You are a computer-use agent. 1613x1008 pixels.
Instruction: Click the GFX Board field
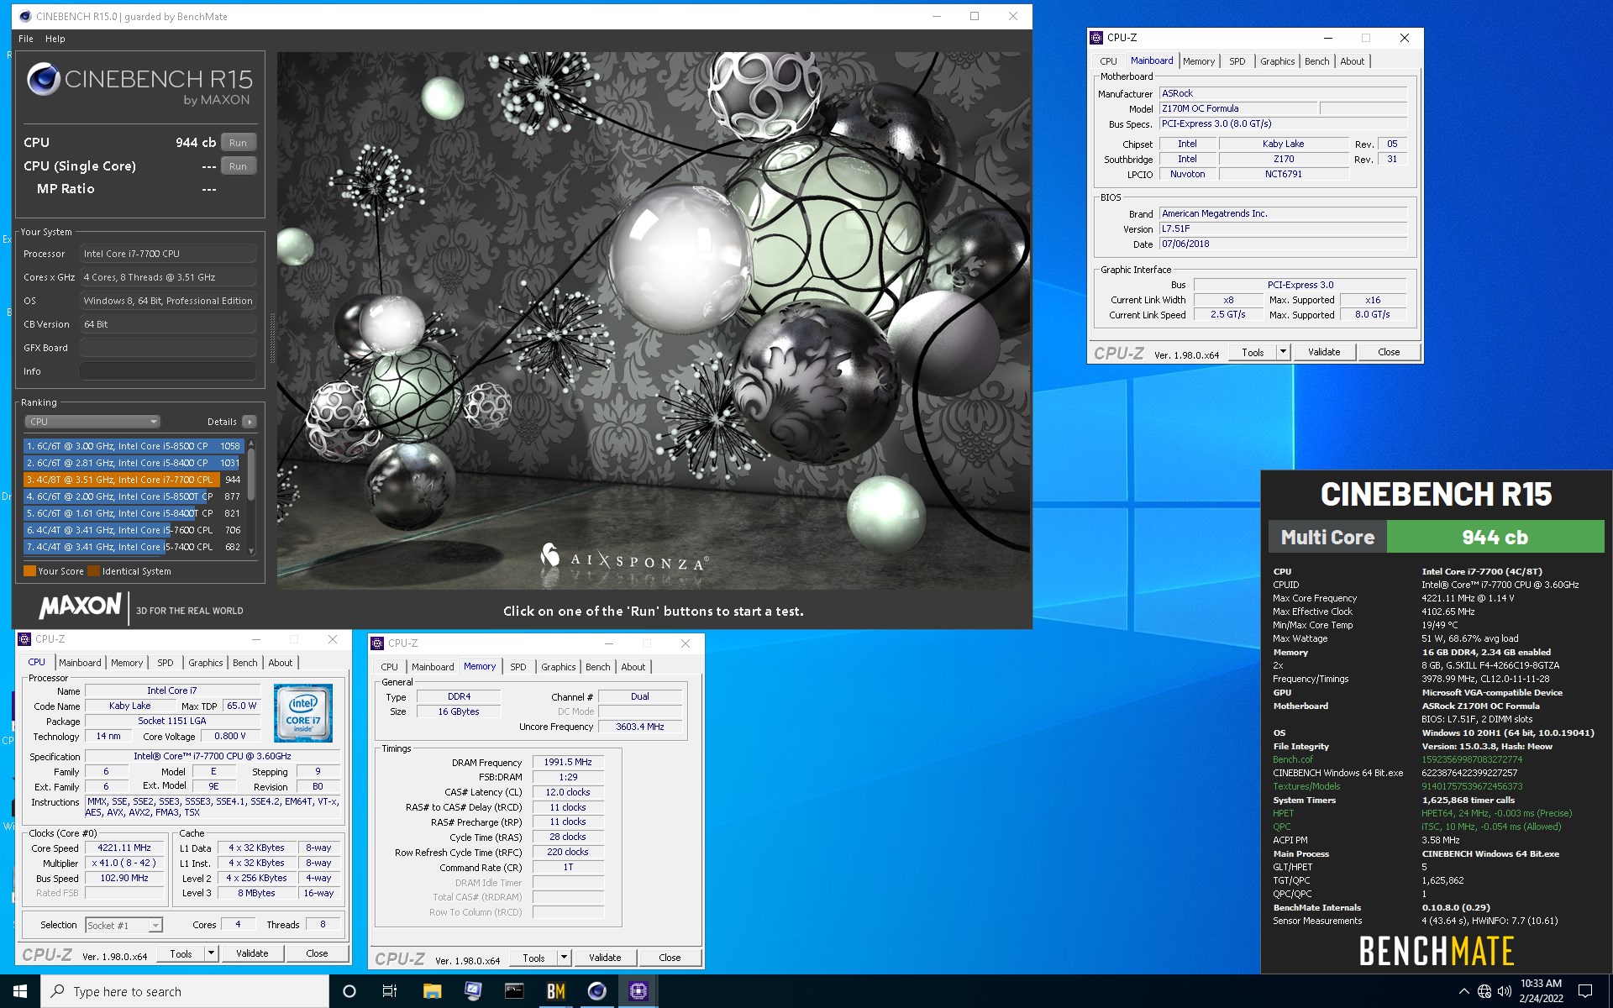pyautogui.click(x=168, y=348)
